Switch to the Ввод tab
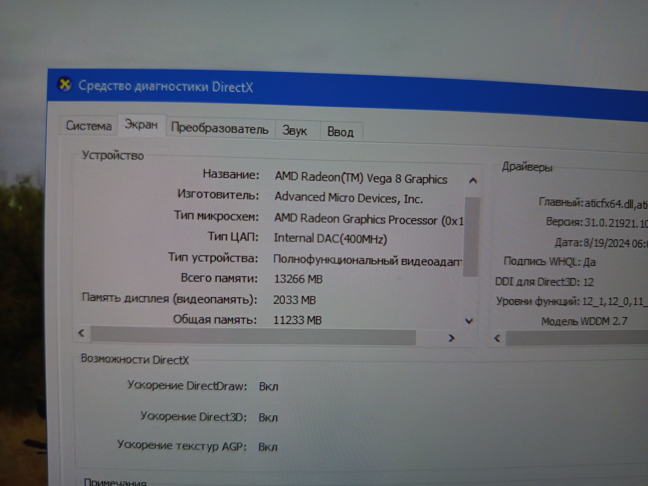This screenshot has width=648, height=486. 340,132
